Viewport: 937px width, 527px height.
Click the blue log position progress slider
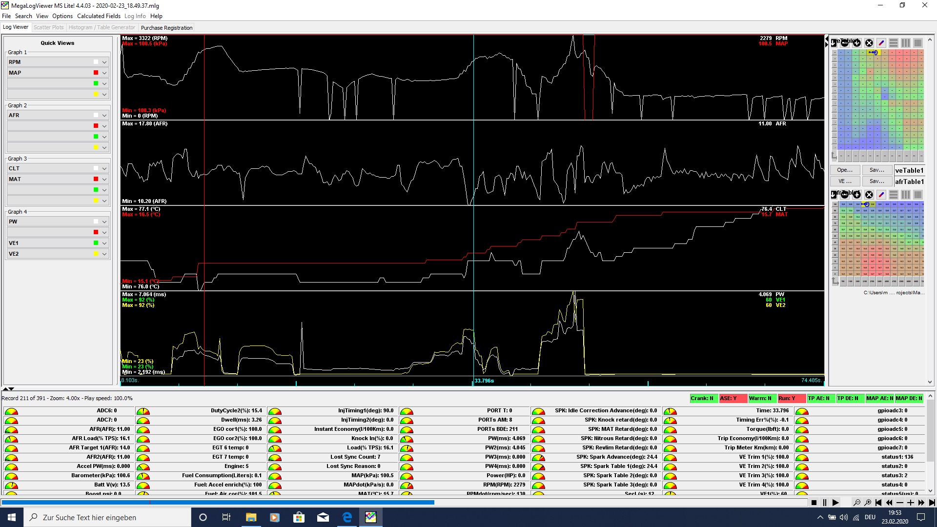tap(217, 502)
